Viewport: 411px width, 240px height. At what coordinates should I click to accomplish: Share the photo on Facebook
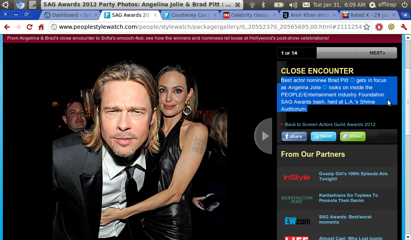pos(294,136)
